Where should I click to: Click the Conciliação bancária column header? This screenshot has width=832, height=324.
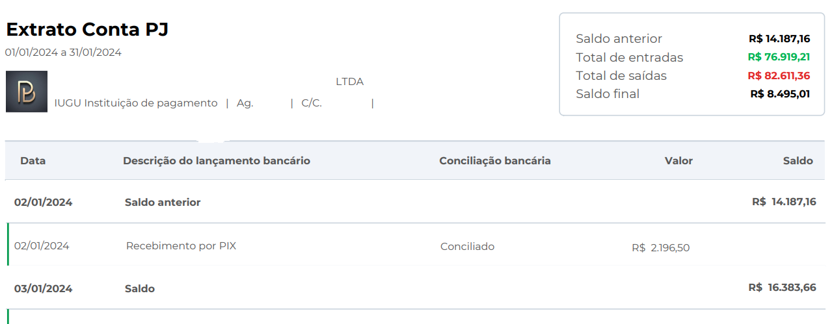(x=495, y=160)
